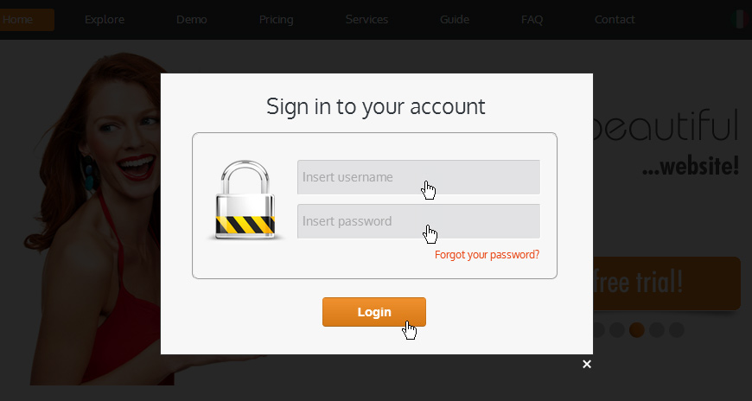Focus the Insert password field
The width and height of the screenshot is (752, 401).
pyautogui.click(x=418, y=221)
